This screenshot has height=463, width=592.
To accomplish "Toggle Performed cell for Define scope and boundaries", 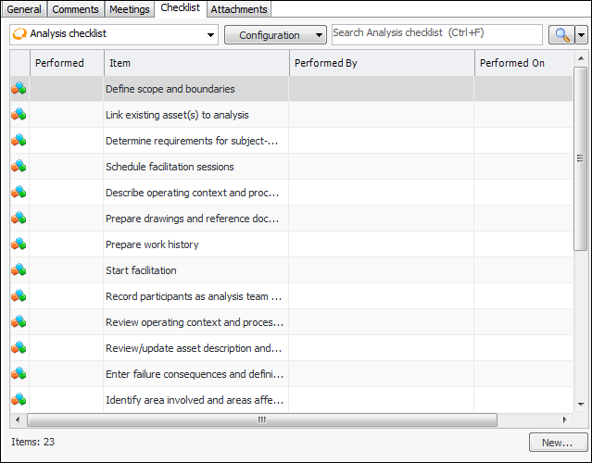I will click(67, 89).
